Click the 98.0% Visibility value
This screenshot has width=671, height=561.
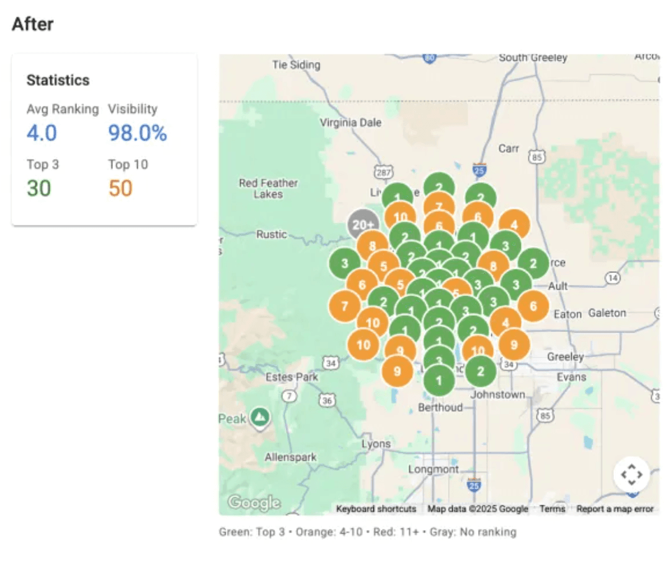click(138, 133)
